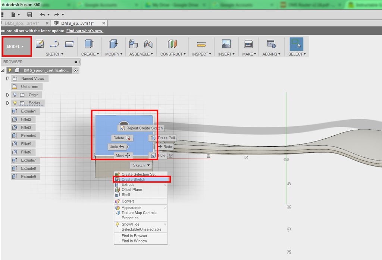Click the Find out what's new link
Image resolution: width=382 pixels, height=260 pixels.
[85, 31]
